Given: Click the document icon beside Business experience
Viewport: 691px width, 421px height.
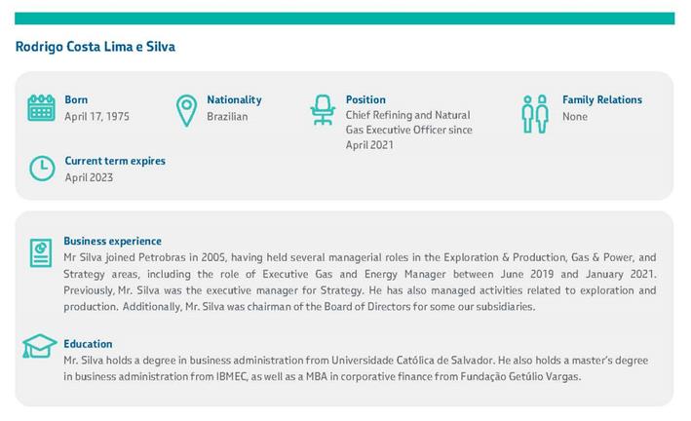Looking at the screenshot, I should 40,252.
